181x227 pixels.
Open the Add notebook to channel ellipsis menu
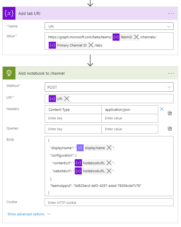(x=171, y=73)
